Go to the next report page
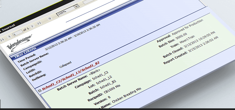 (x=32, y=26)
